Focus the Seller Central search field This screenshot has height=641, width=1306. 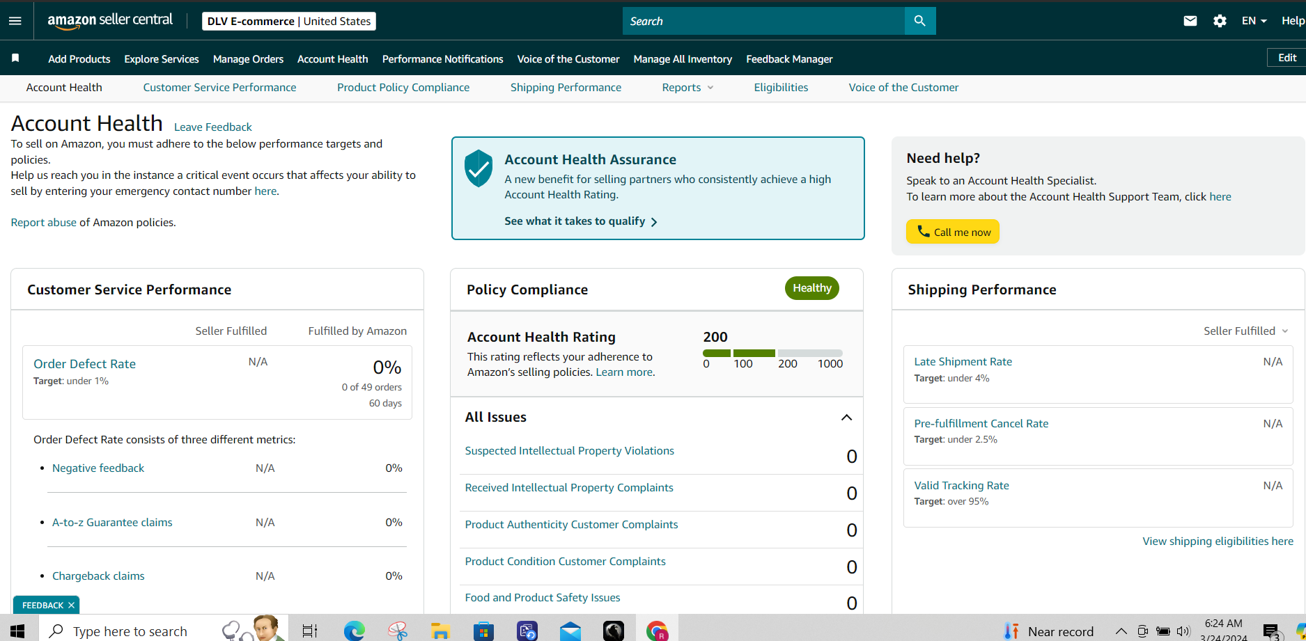[x=763, y=21]
